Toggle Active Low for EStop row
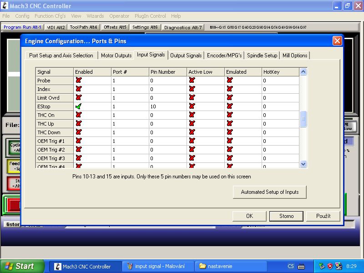Viewport: 364px width, 273px height. click(192, 106)
